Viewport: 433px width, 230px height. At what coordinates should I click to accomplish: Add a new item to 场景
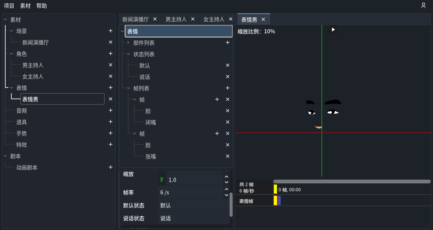111,31
